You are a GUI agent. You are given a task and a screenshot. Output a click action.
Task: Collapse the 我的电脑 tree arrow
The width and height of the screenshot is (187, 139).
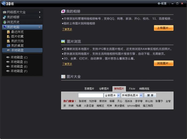(39, 27)
